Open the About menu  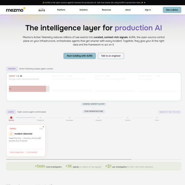128,10
